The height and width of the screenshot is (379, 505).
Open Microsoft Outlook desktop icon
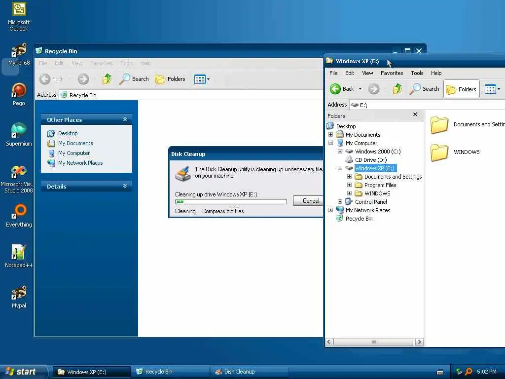click(x=19, y=16)
